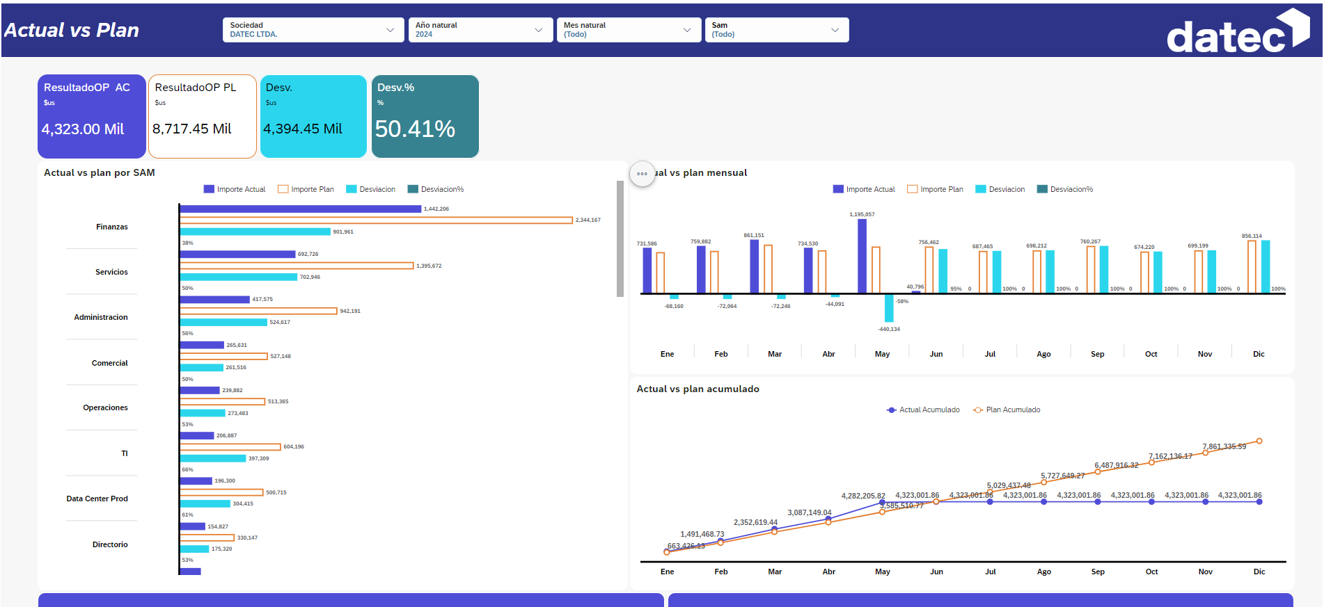Viewport: 1324px width, 607px height.
Task: Toggle Desviacion% legend in mensual chart
Action: point(1065,189)
